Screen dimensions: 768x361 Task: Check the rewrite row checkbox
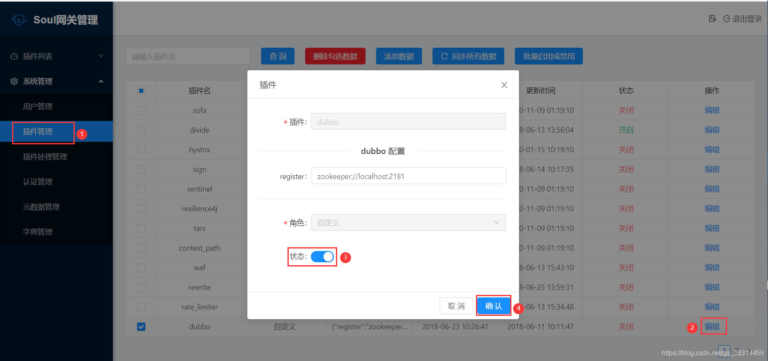[x=141, y=287]
